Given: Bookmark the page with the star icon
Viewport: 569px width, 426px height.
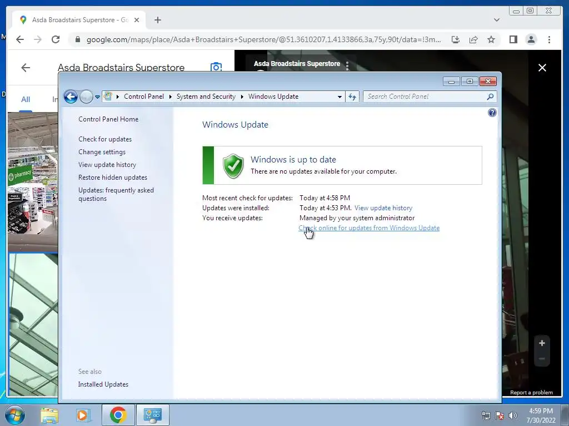Looking at the screenshot, I should (491, 39).
